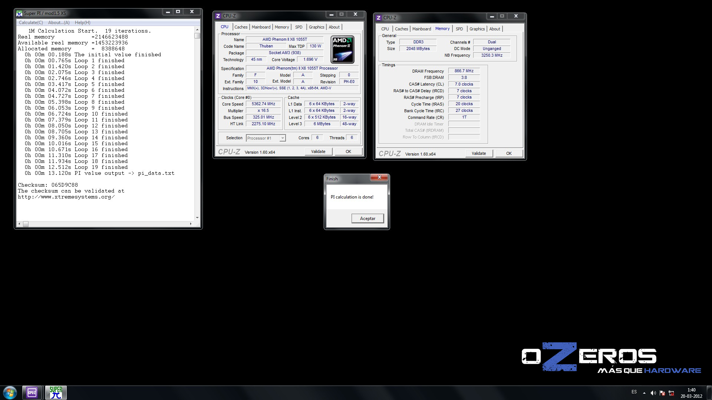Click CPU-Z taskbar icon
Image resolution: width=712 pixels, height=400 pixels.
point(32,393)
